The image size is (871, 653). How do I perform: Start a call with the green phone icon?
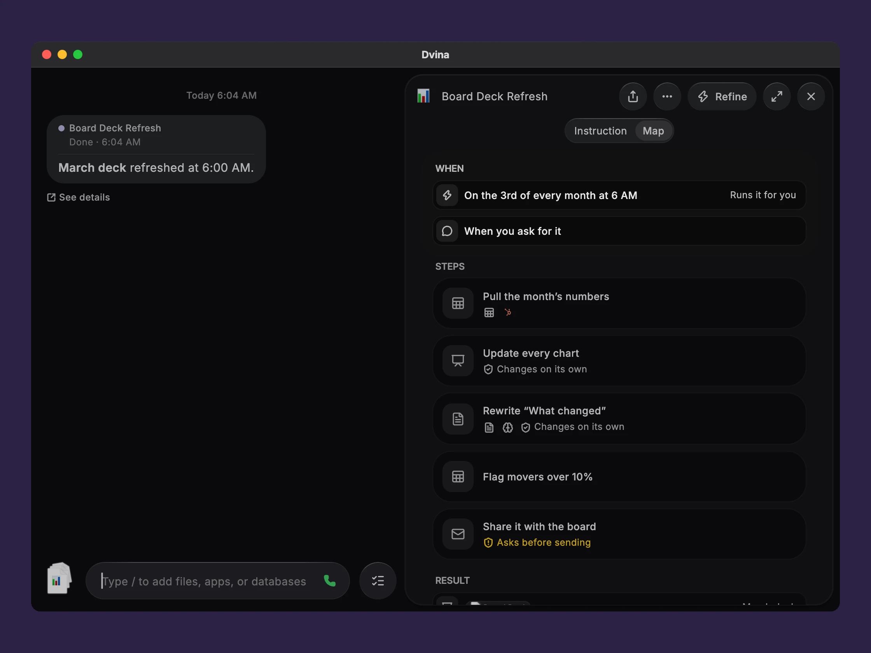330,581
